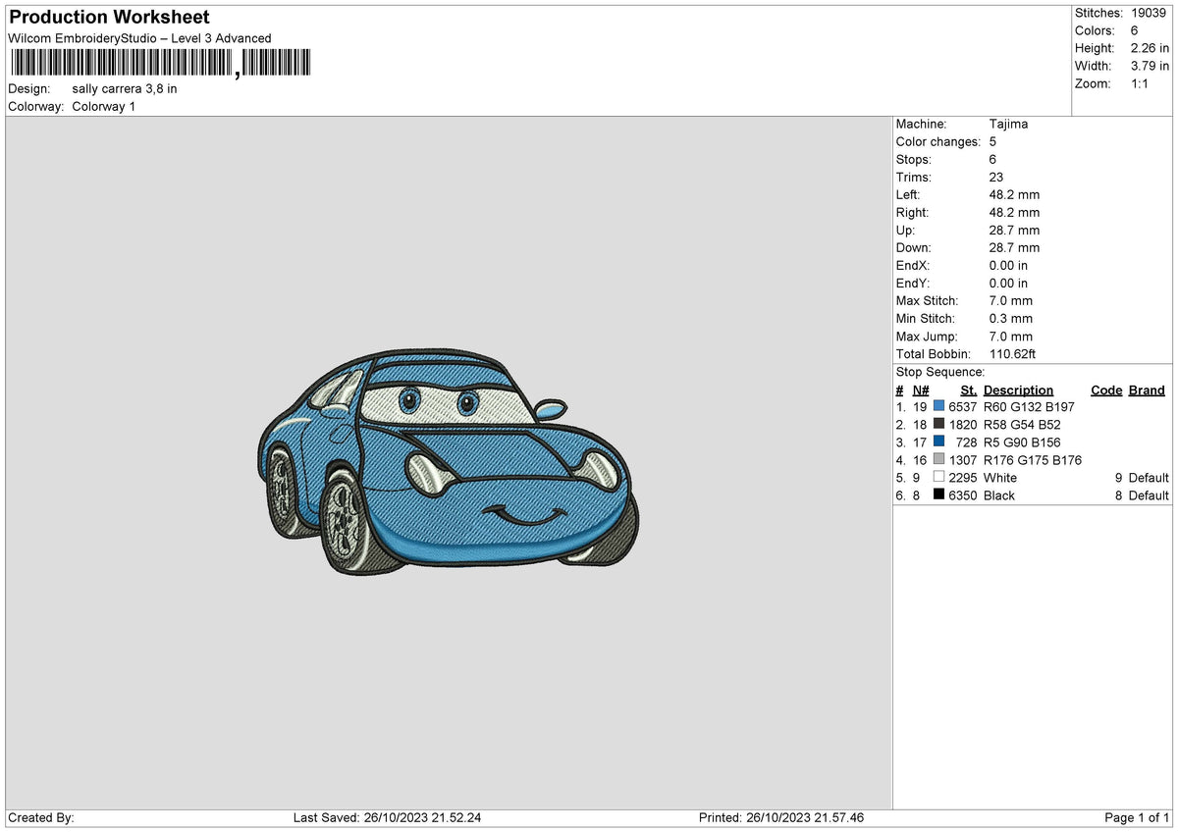1178x832 pixels.
Task: Click the 'Page 1 of 1' footer text
Action: pos(1137,818)
